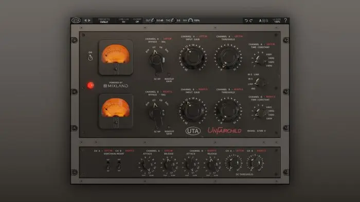Image resolution: width=360 pixels, height=202 pixels.
Task: Click the Oversampling Off option
Action: coord(137,21)
